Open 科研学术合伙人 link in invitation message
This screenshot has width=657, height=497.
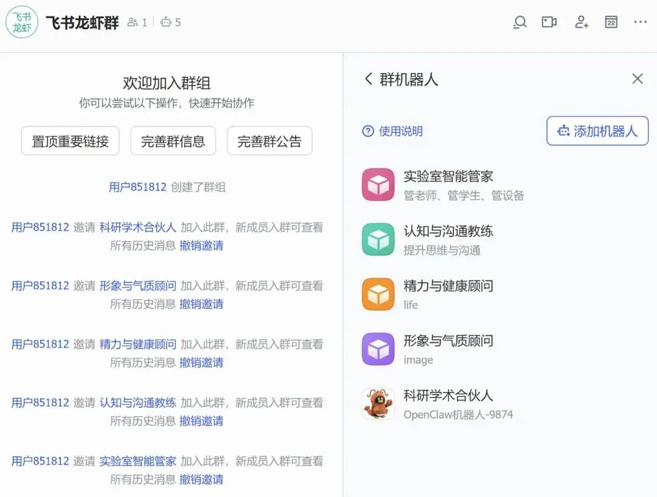click(x=138, y=227)
